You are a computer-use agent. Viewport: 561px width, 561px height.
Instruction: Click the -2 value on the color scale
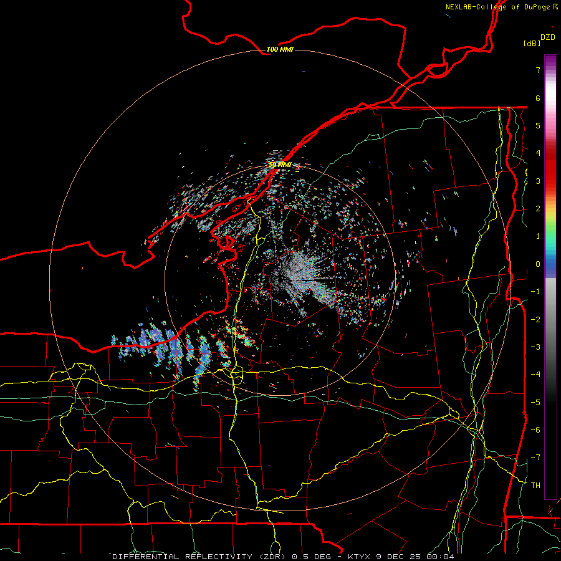click(x=535, y=320)
